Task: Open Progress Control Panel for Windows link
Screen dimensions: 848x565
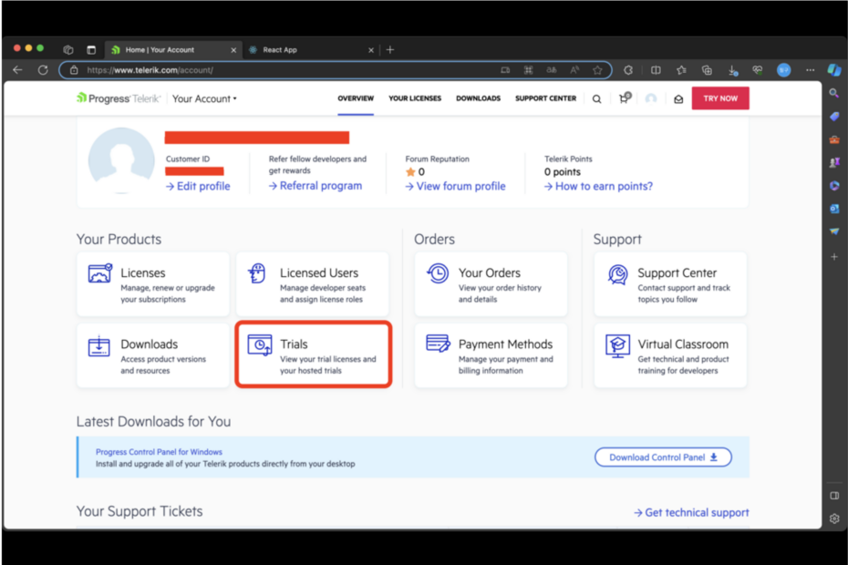Action: 159,452
